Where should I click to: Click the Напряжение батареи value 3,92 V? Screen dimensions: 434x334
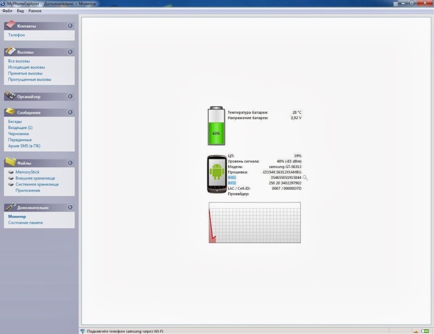pos(296,118)
